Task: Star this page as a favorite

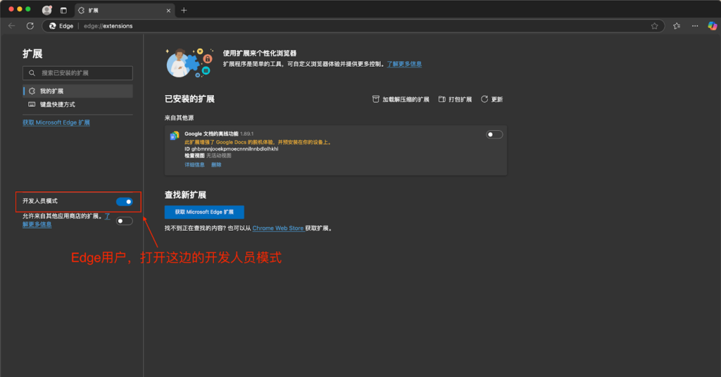Action: click(654, 26)
